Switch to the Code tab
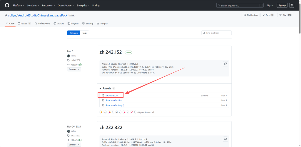301x147 pixels. 10,24
